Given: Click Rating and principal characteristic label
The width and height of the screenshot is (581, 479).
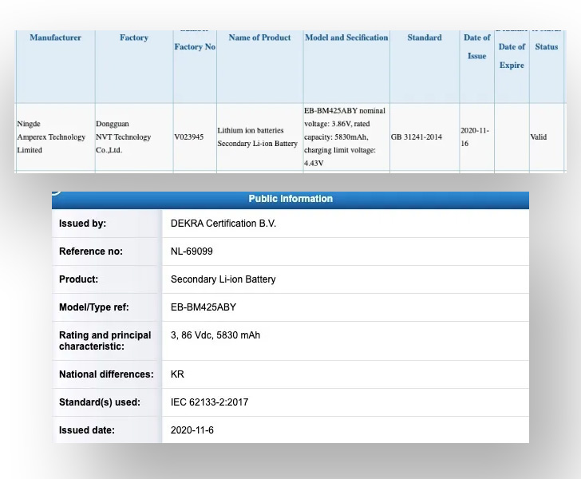Looking at the screenshot, I should 105,341.
